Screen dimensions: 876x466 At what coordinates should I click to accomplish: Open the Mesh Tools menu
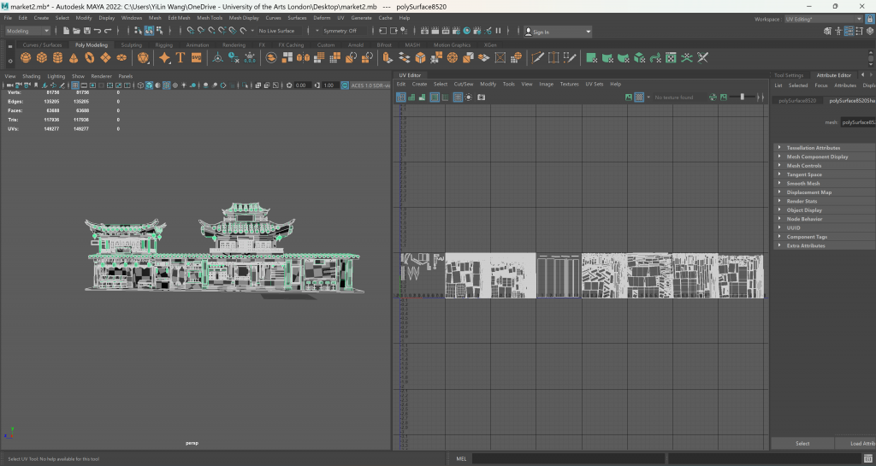coord(210,18)
